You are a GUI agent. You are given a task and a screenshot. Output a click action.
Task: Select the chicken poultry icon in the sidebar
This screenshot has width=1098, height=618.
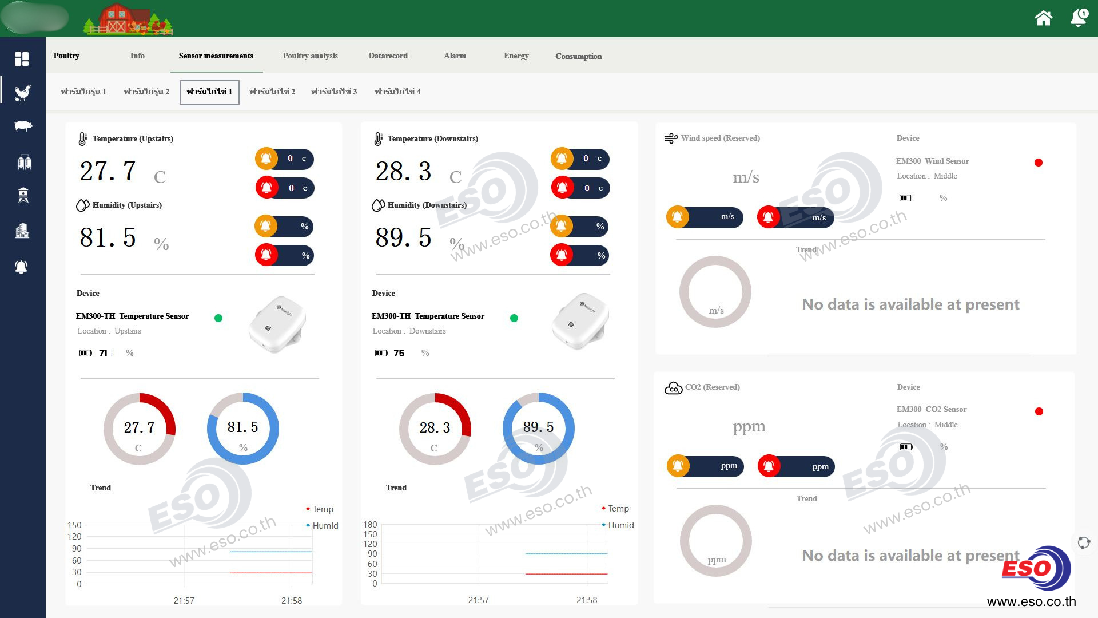tap(22, 93)
